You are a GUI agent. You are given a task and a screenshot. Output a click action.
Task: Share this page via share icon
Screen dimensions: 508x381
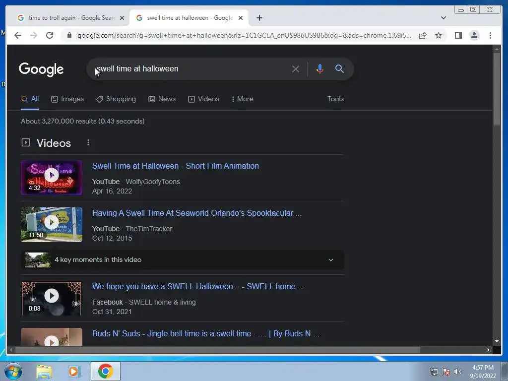[x=423, y=35]
